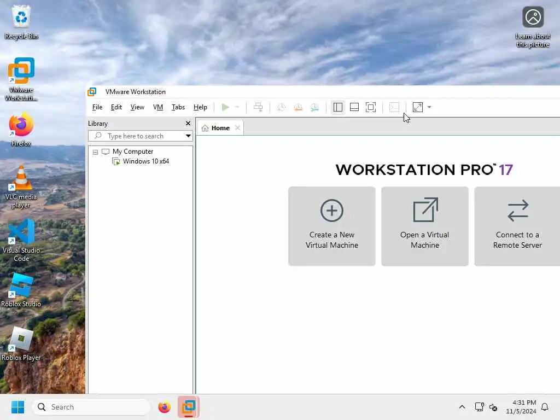Toggle the Library sidebar view icon

[x=338, y=107]
